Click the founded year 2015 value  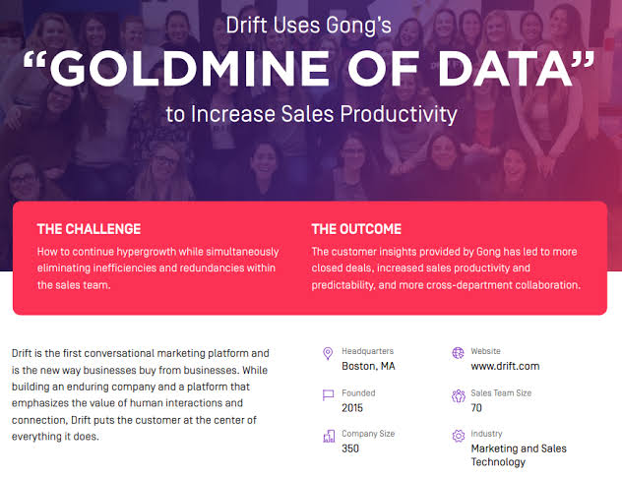click(352, 408)
